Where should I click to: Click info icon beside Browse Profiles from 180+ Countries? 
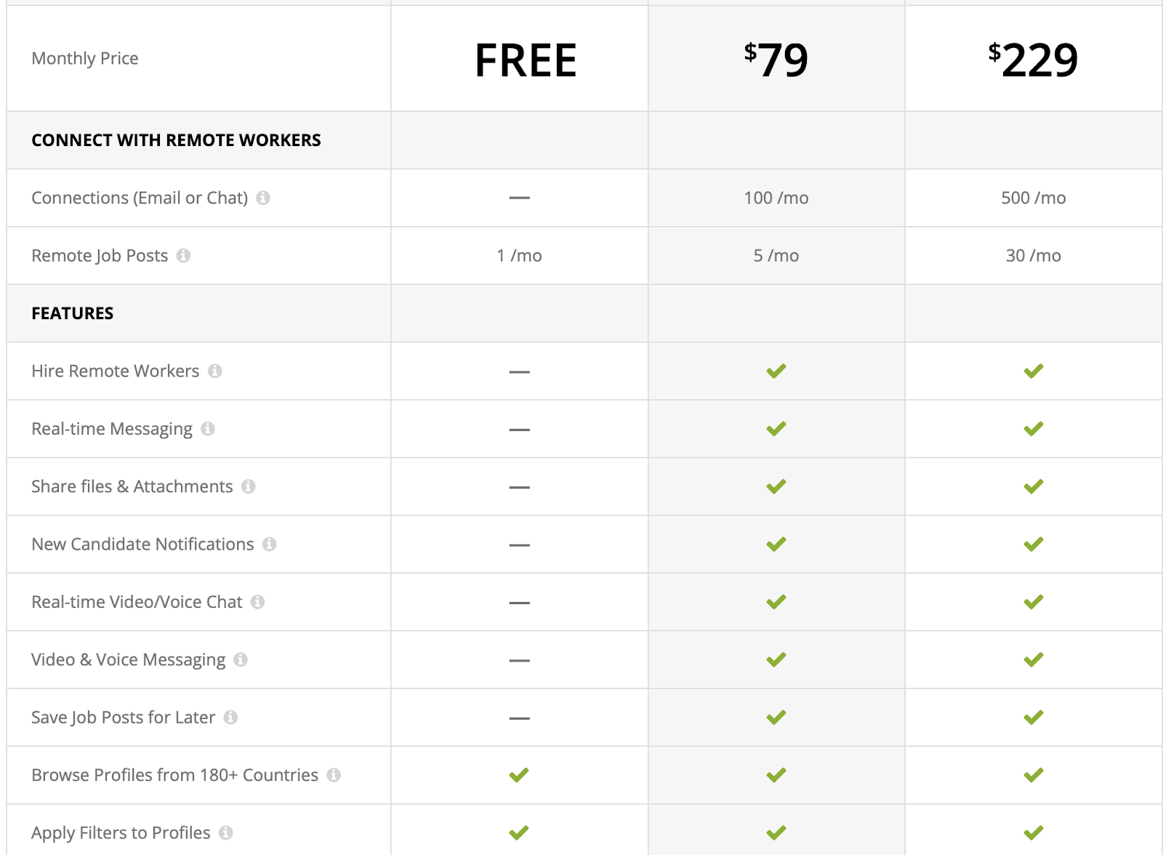tap(334, 775)
